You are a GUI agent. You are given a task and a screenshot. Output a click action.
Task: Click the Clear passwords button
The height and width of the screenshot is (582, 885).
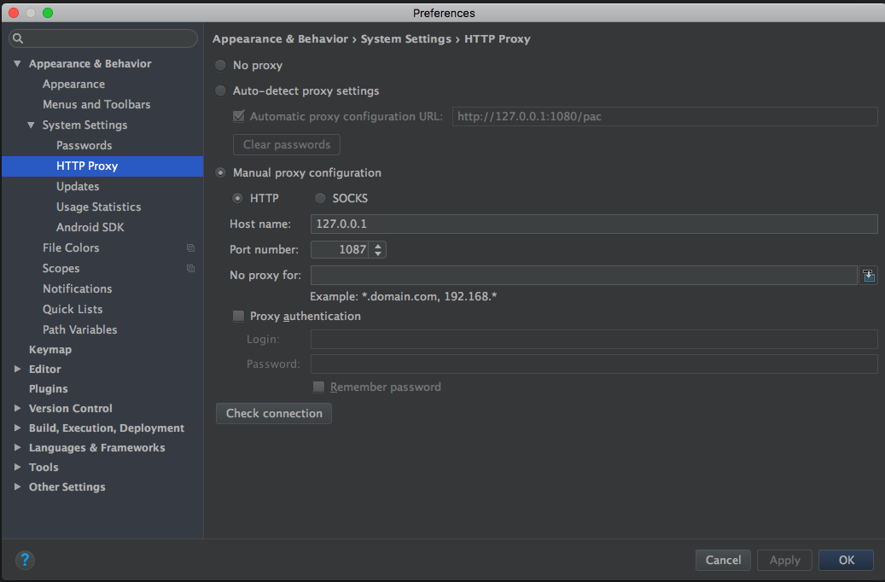(287, 144)
